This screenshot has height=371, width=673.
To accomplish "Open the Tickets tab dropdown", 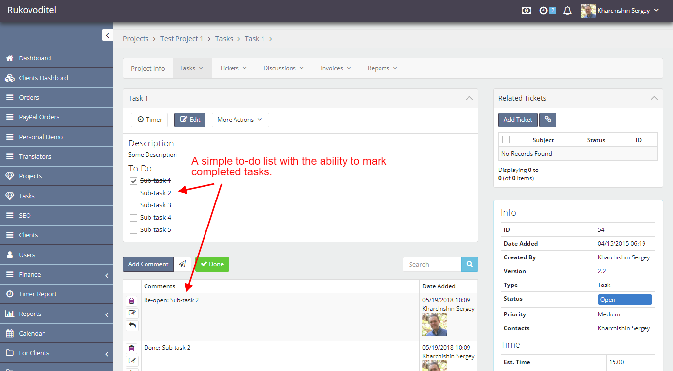I will pos(233,68).
